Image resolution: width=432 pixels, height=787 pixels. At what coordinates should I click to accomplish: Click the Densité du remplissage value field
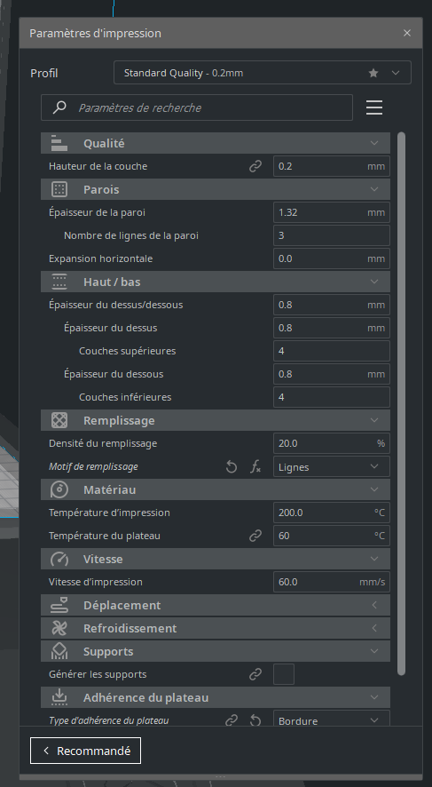[331, 443]
